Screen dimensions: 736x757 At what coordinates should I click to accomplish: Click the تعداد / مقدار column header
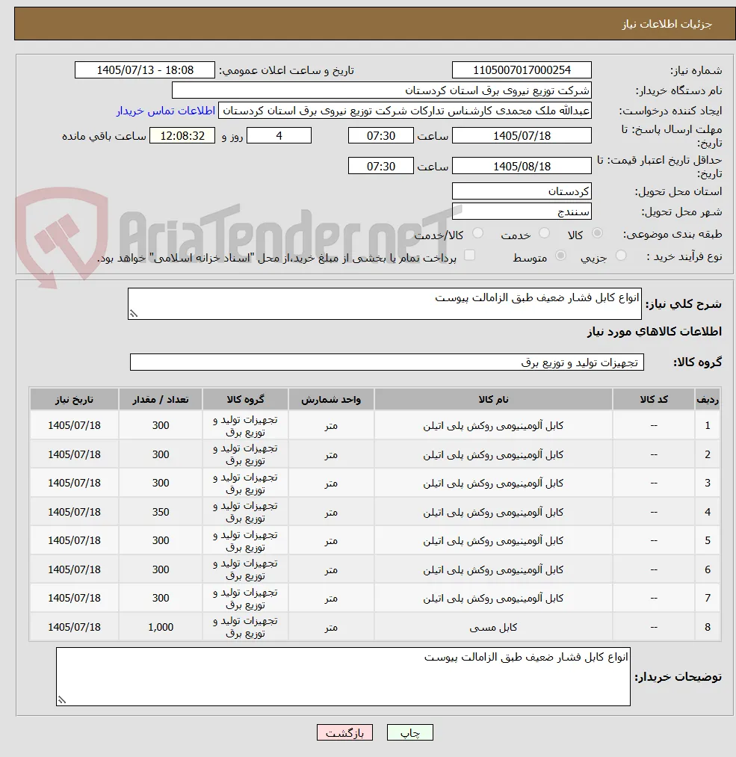[161, 399]
